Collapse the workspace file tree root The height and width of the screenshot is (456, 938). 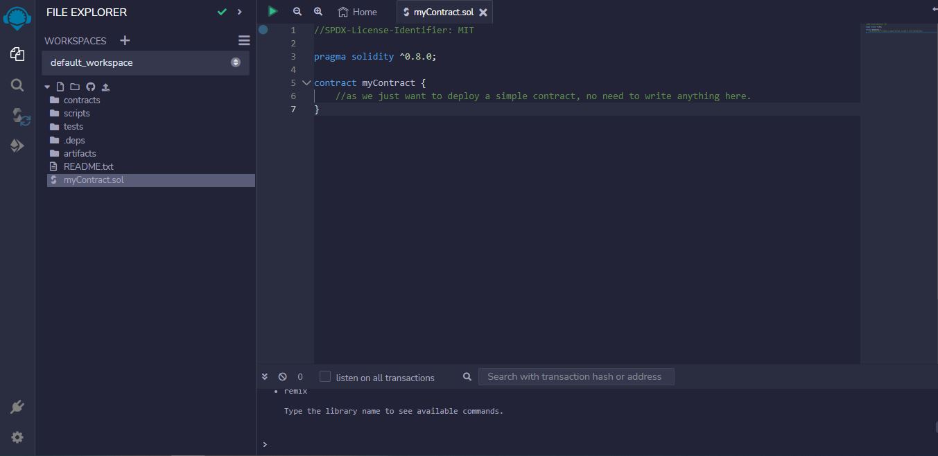coord(47,86)
